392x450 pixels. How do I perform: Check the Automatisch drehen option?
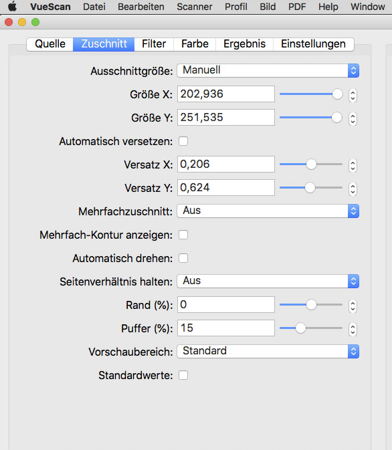point(183,258)
